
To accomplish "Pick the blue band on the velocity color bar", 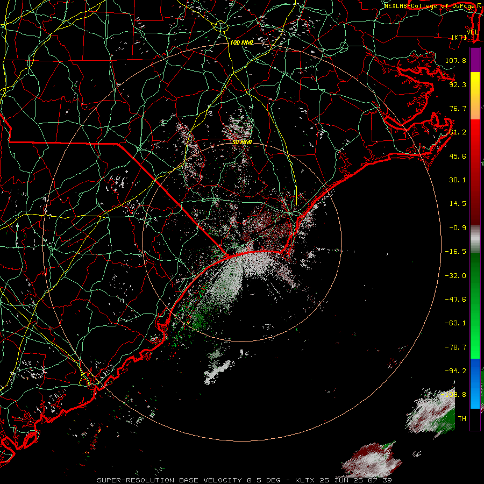I will [x=475, y=383].
